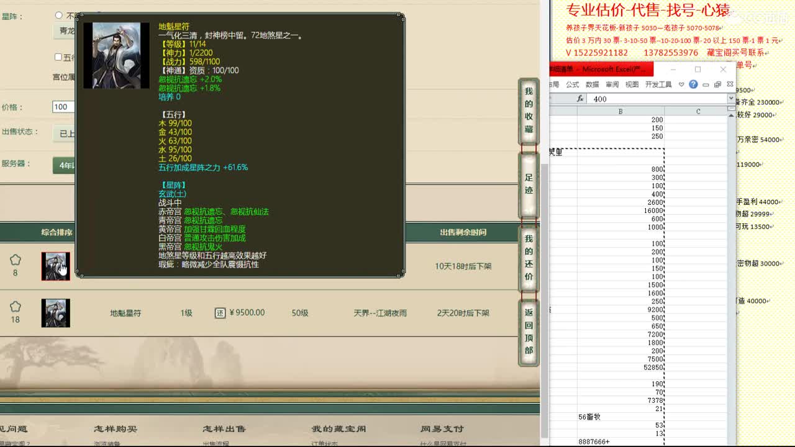795x447 pixels.
Task: Open 网易支付 footer link
Action: [442, 429]
